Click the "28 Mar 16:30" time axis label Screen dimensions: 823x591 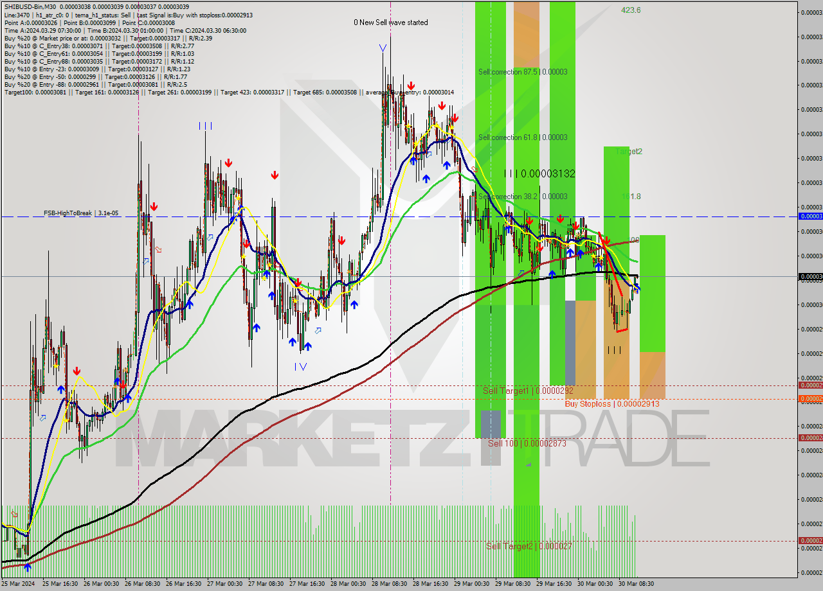pyautogui.click(x=431, y=584)
